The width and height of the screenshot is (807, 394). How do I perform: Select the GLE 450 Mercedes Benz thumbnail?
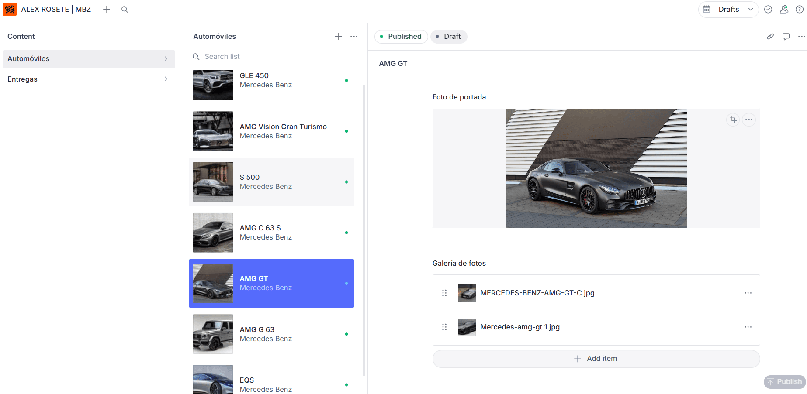click(213, 85)
